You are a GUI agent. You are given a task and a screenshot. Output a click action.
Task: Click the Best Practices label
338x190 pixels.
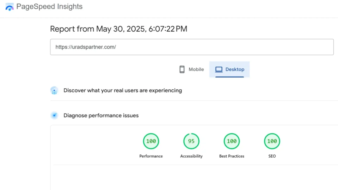[x=232, y=156]
